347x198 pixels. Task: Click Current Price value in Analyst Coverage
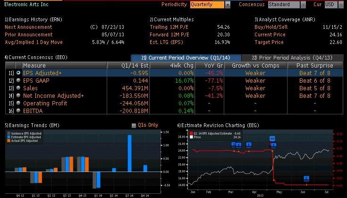point(336,34)
